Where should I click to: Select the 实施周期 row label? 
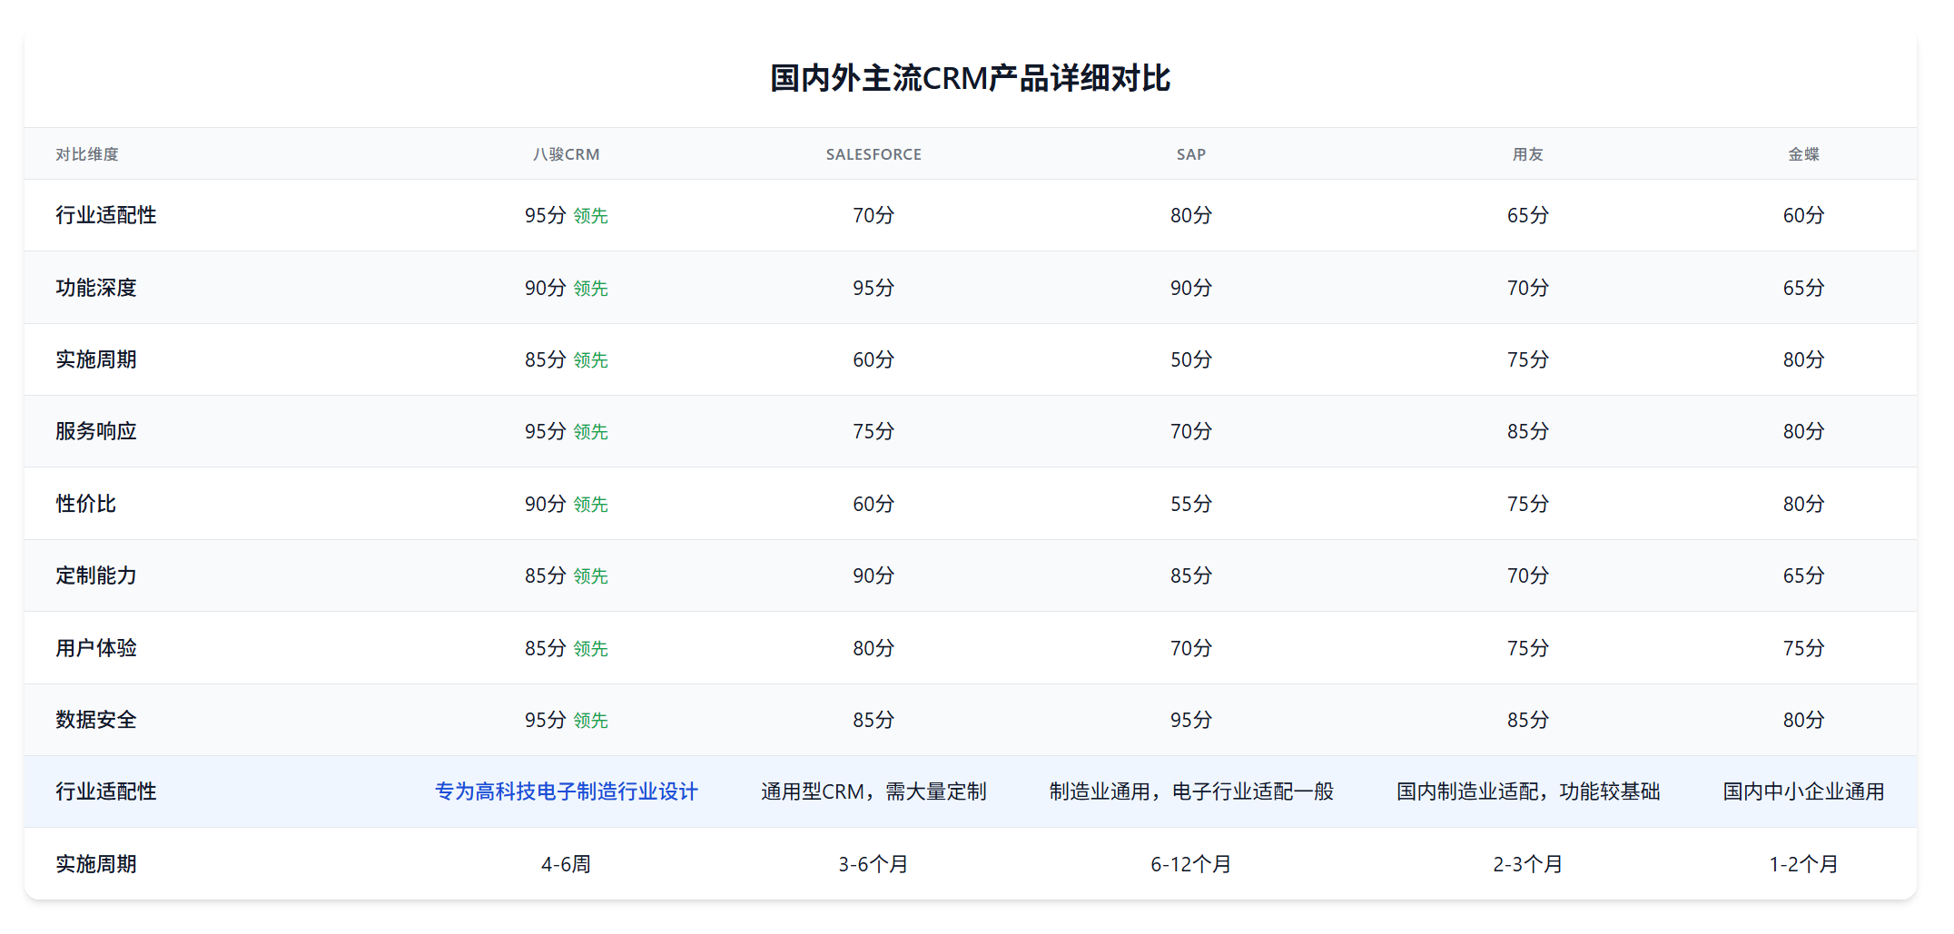click(x=96, y=359)
